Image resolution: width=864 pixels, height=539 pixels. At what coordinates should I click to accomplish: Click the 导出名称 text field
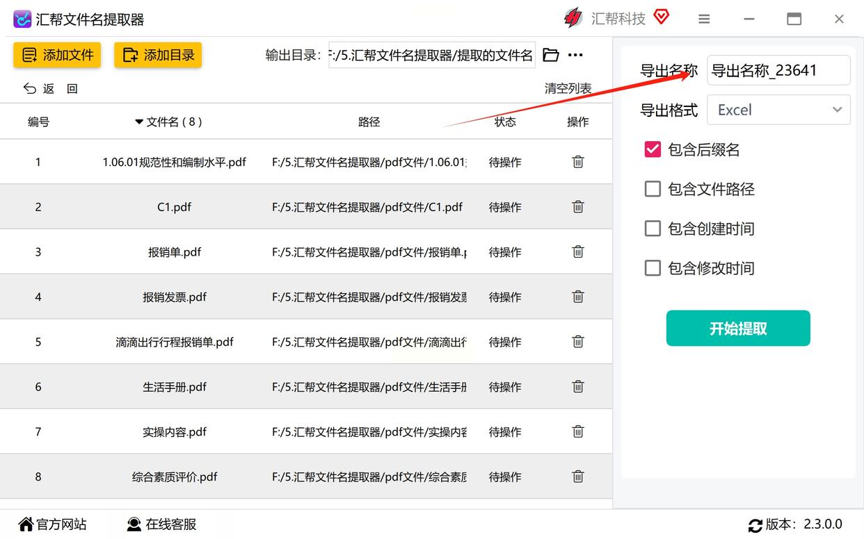[778, 70]
